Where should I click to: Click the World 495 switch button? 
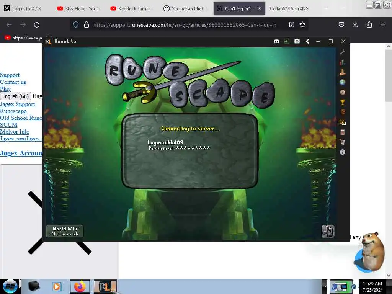[65, 231]
